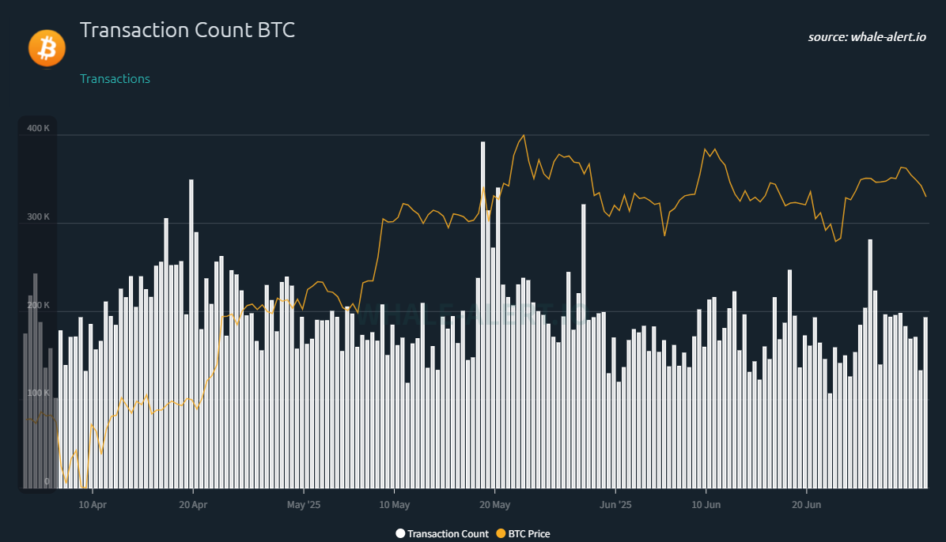The width and height of the screenshot is (946, 542).
Task: Click the 20 Apr x-axis label
Action: coord(193,505)
